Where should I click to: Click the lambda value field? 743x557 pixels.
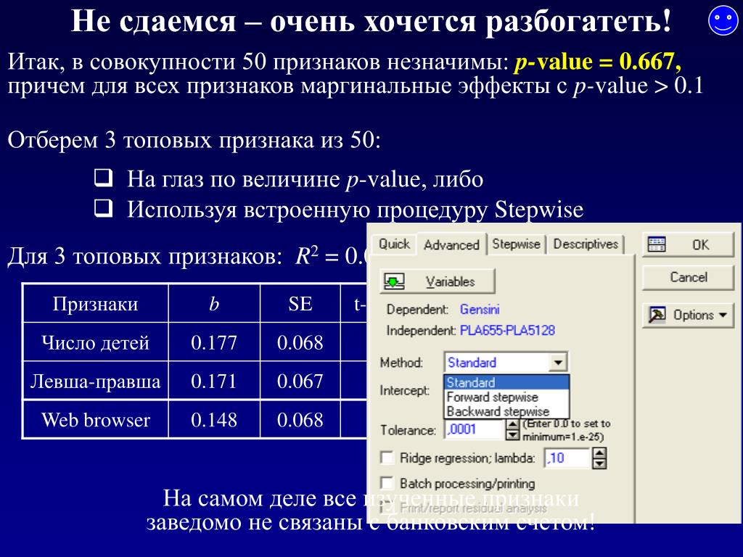click(567, 458)
